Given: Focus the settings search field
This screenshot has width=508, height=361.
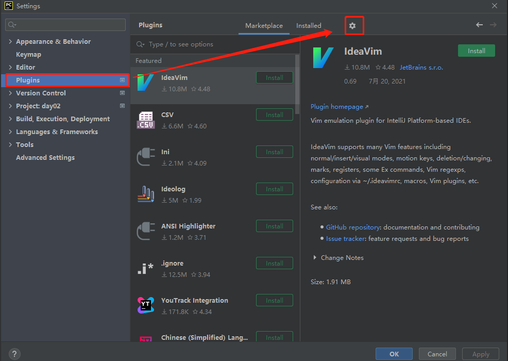Looking at the screenshot, I should pyautogui.click(x=65, y=25).
